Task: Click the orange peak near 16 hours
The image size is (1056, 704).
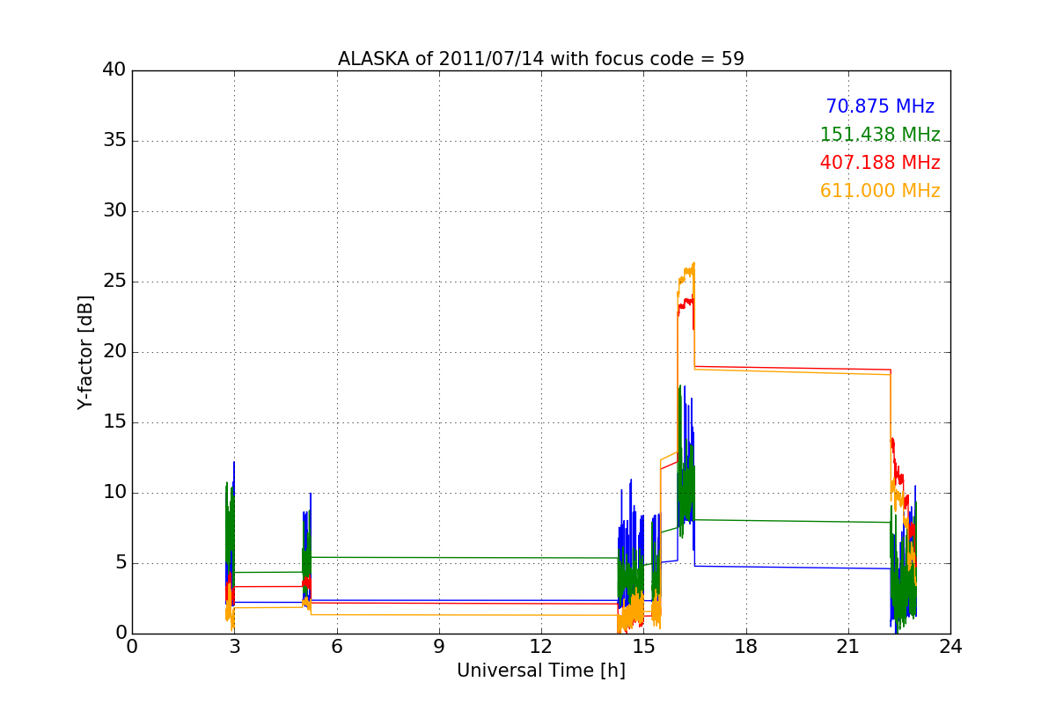Action: [x=686, y=273]
